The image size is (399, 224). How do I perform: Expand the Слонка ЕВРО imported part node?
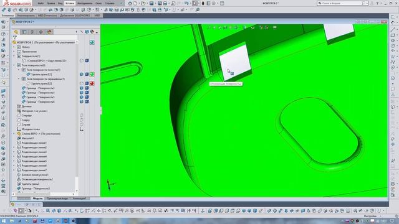click(14, 134)
